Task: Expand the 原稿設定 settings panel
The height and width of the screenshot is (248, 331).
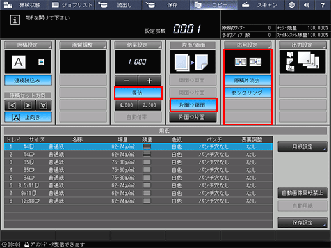Action: [28, 45]
